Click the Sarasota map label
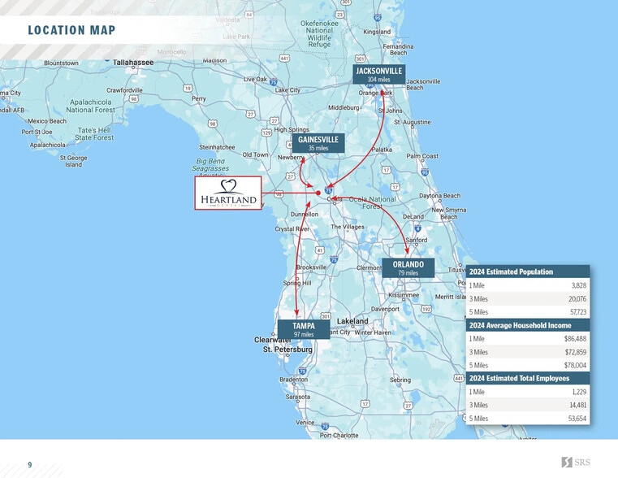 pos(297,397)
